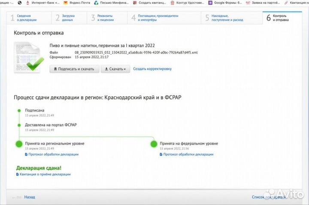Open federal Протокол обработки декларации link
Viewport: 309px width, 205px height.
(x=188, y=154)
